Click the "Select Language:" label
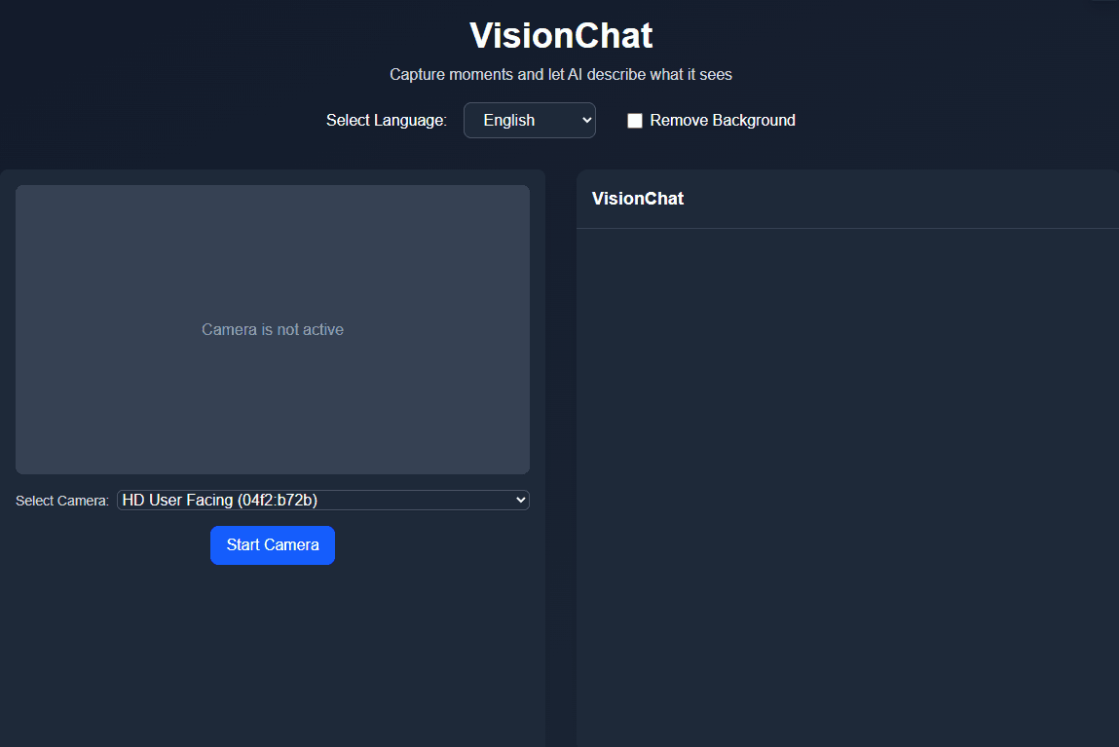Image resolution: width=1119 pixels, height=747 pixels. (387, 120)
